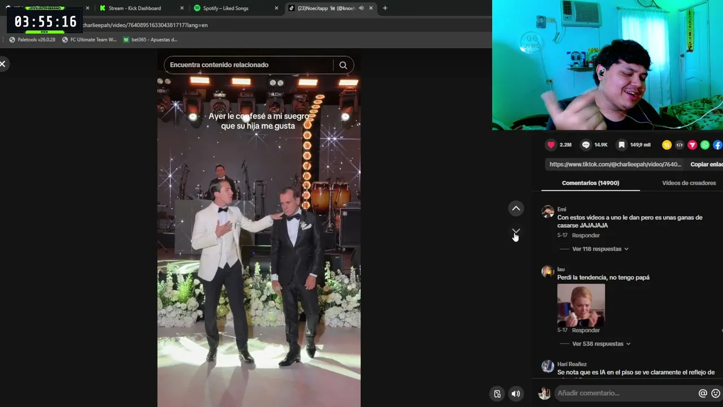723x407 pixels.
Task: Reply to Emi's comment with Responder
Action: click(586, 235)
